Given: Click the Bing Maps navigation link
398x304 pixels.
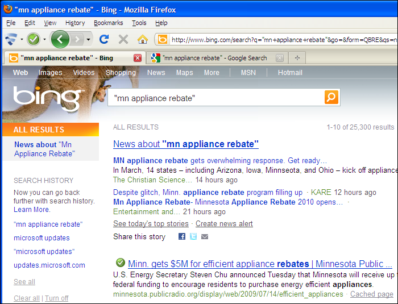Looking at the screenshot, I should [185, 73].
